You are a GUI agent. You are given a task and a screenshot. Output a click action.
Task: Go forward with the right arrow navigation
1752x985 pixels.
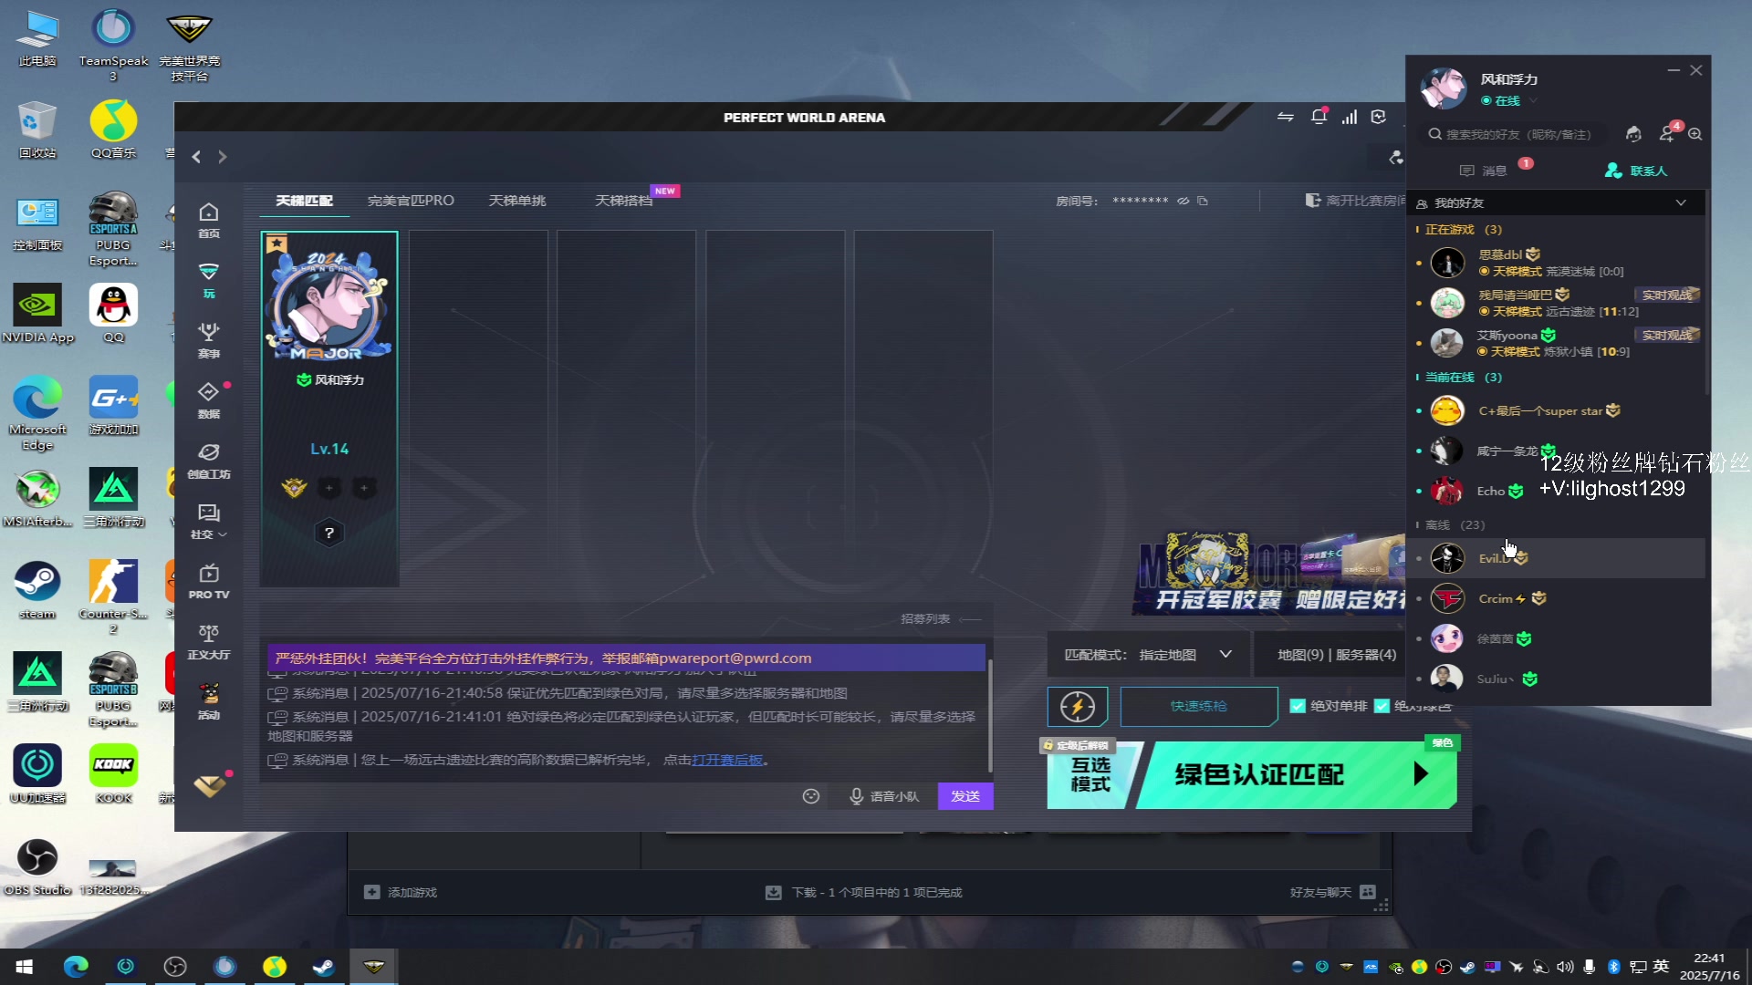click(222, 157)
